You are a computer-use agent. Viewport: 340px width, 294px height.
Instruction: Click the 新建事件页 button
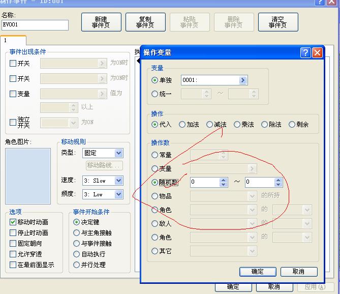tap(101, 22)
